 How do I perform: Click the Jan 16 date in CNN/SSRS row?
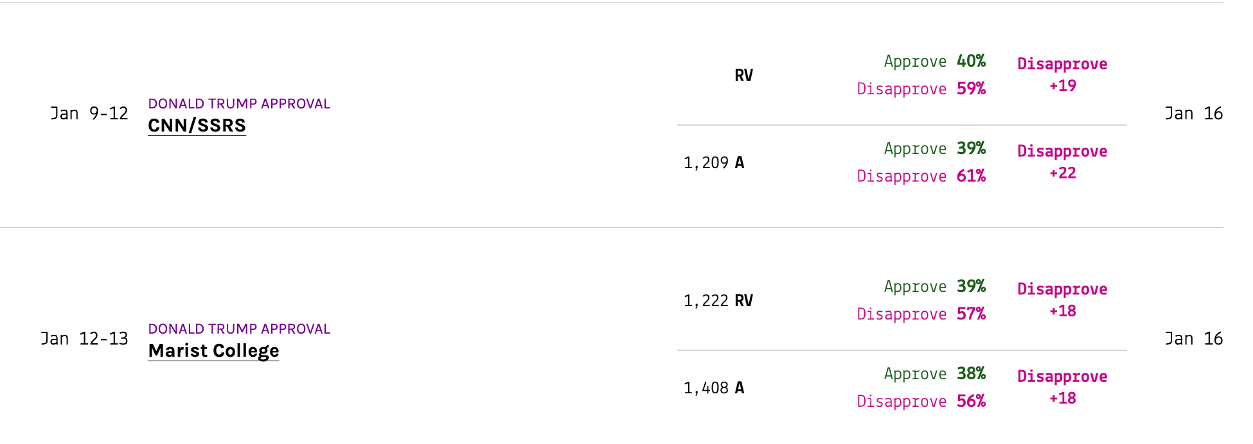pyautogui.click(x=1193, y=114)
